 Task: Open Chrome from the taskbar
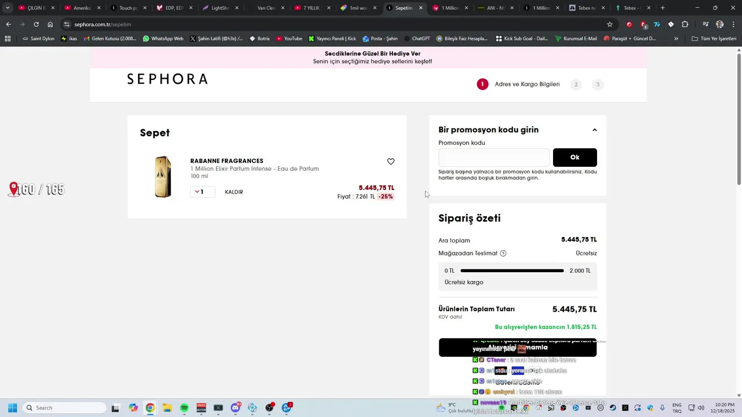pyautogui.click(x=150, y=408)
